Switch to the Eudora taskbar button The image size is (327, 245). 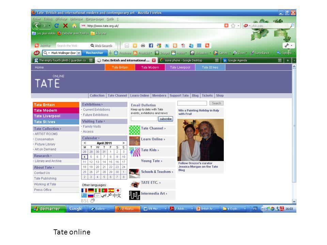click(101, 209)
